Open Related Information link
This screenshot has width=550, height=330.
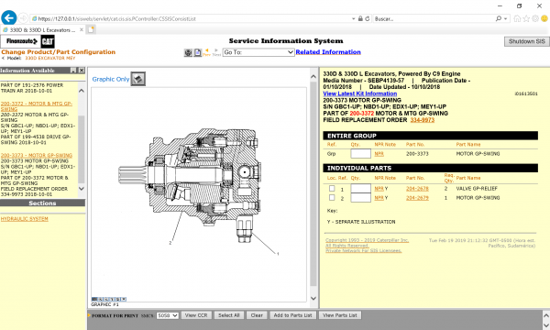pos(328,52)
